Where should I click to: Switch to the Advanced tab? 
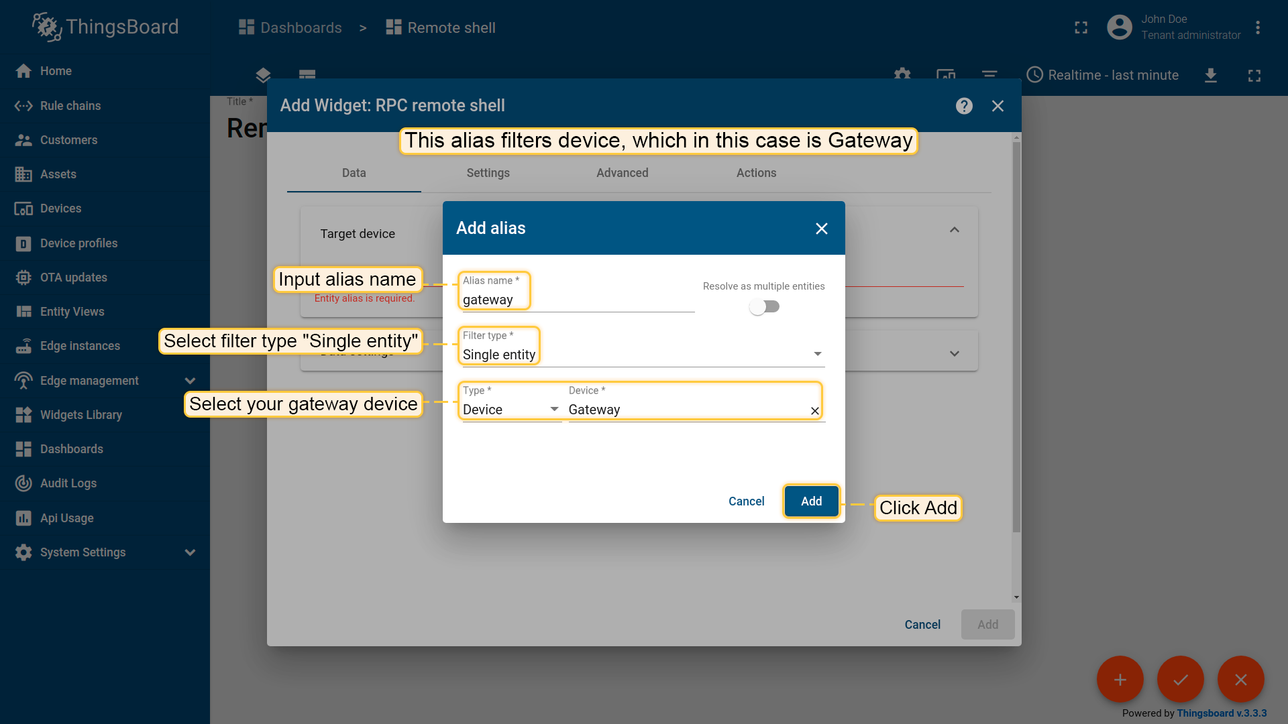pyautogui.click(x=623, y=173)
